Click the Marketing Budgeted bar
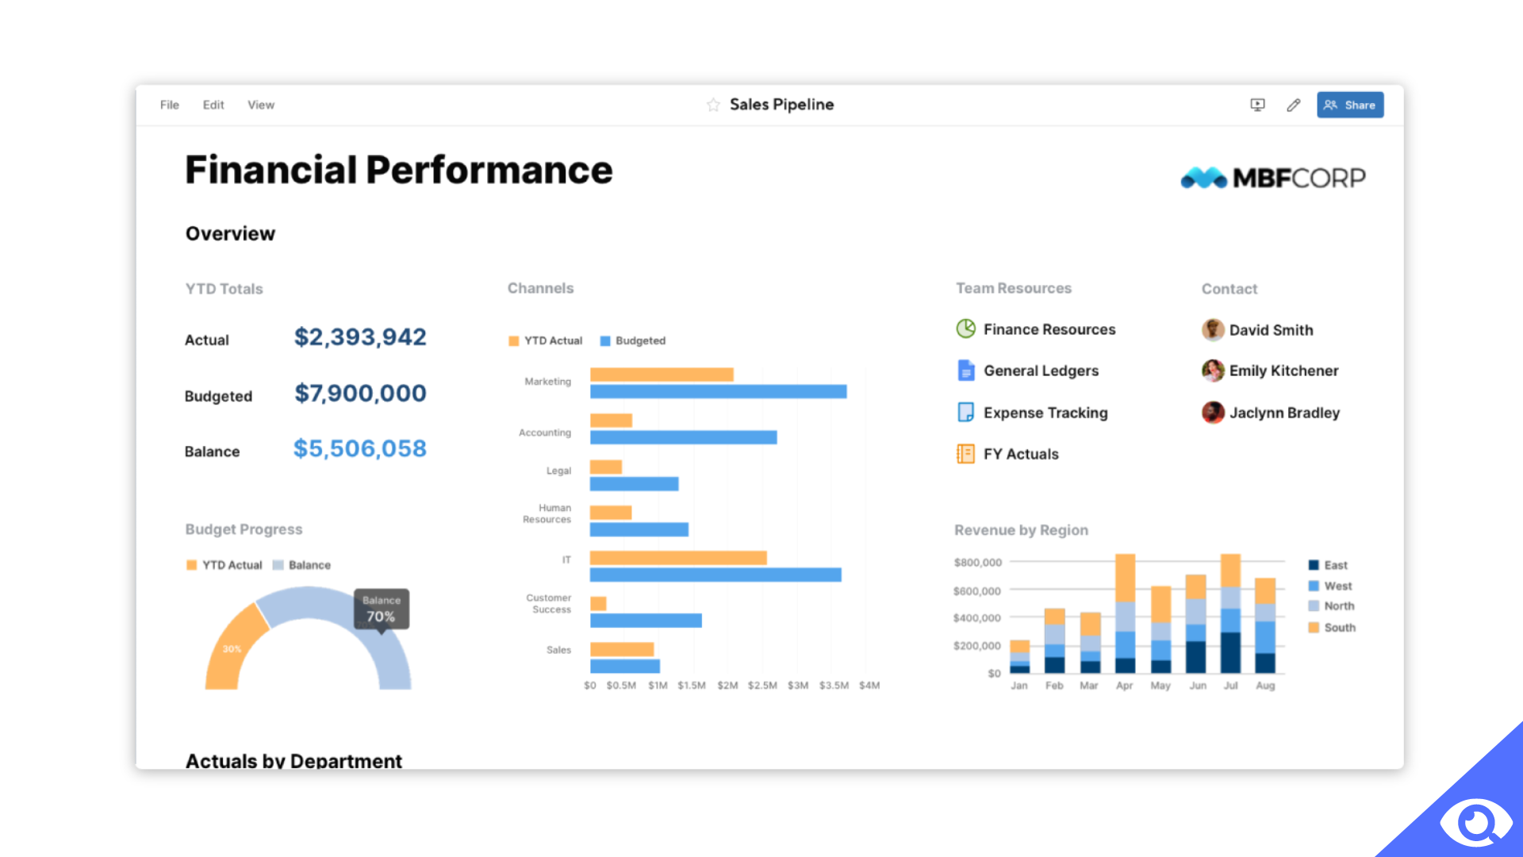 pos(718,391)
